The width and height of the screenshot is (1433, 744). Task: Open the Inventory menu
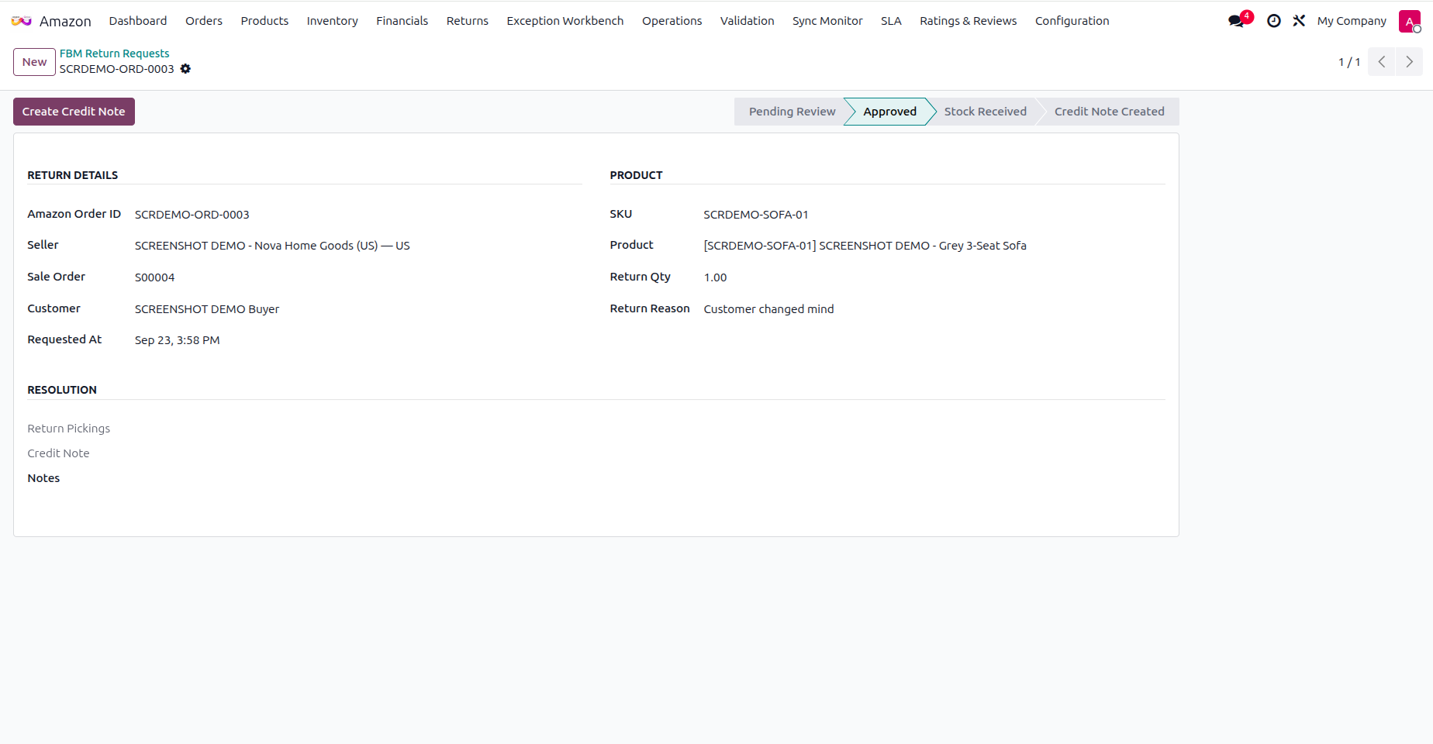[333, 21]
